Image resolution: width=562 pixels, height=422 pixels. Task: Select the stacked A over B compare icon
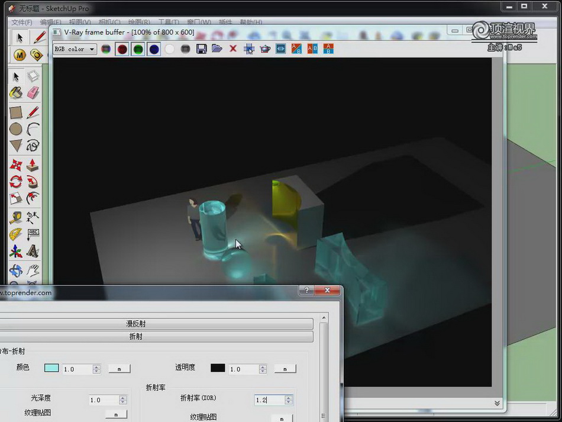pos(328,49)
